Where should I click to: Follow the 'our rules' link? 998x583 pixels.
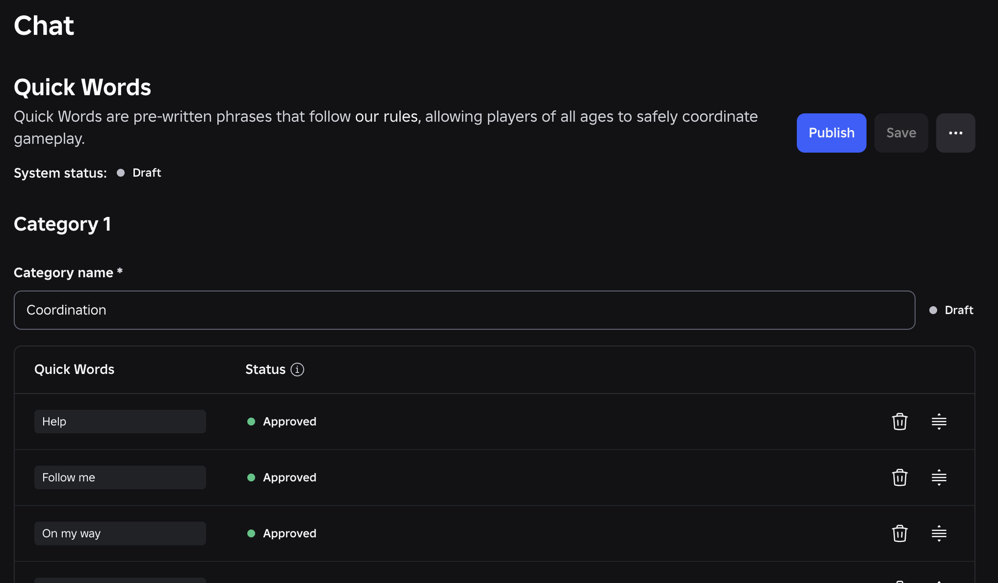click(x=386, y=117)
